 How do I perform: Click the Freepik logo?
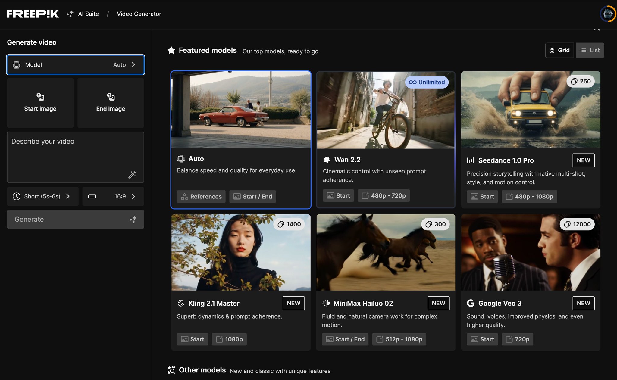coord(33,14)
